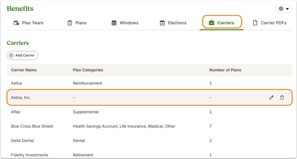Select the Blue Cross Blue Shield carrier
Viewport: 297px width, 159px height.
pyautogui.click(x=32, y=126)
